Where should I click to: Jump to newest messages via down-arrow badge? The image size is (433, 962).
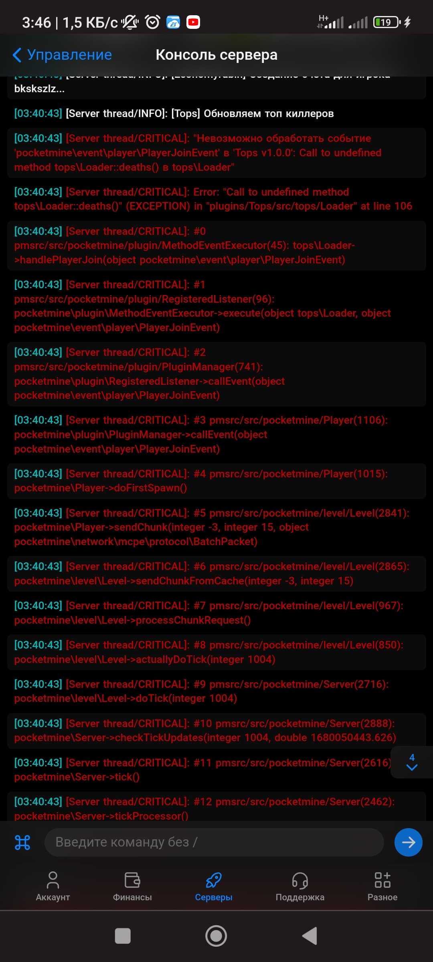pos(412,762)
